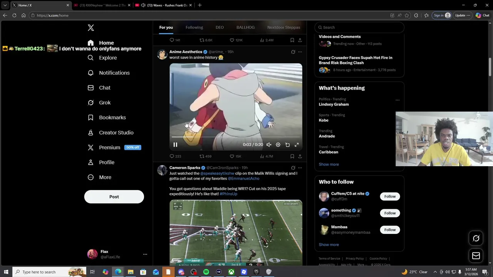Open the floating Grok button

[x=476, y=239]
